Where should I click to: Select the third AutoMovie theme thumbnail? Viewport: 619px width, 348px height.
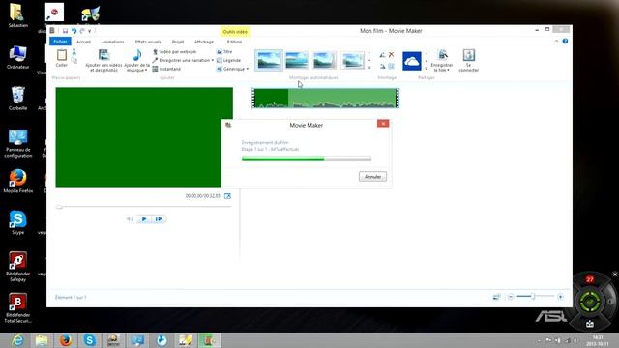325,60
